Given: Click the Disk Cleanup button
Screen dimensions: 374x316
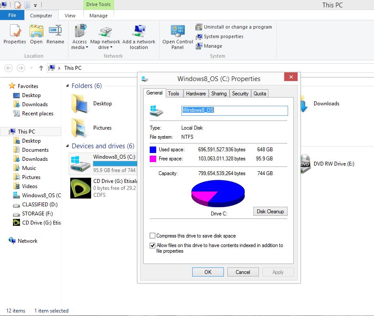Looking at the screenshot, I should click(x=270, y=212).
